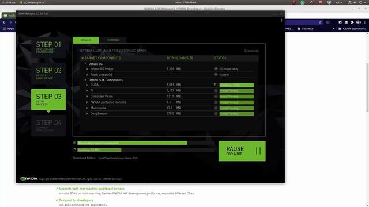Click the DeepStream pending status circle
The width and height of the screenshot is (369, 207).
[x=216, y=114]
